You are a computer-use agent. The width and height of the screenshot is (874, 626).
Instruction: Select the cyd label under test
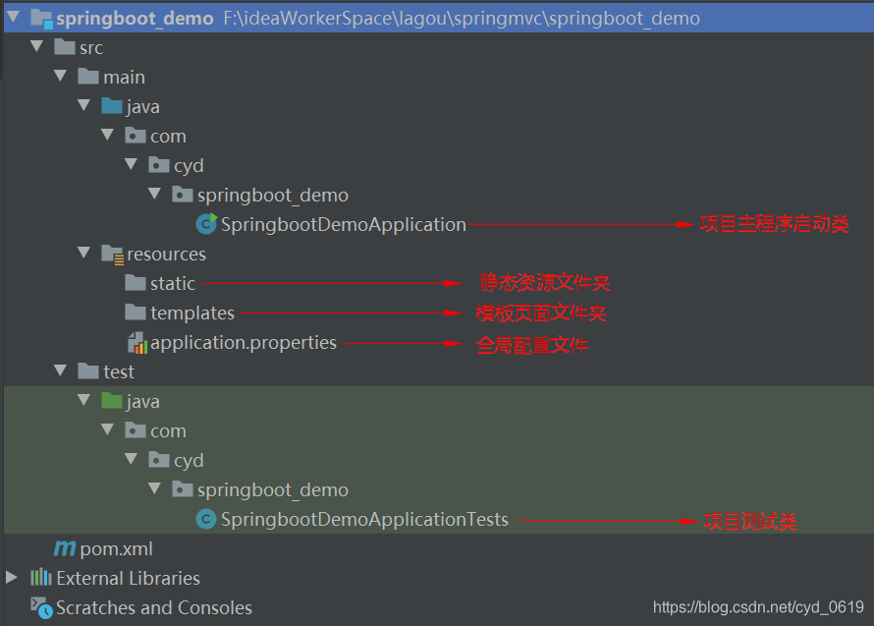[189, 462]
